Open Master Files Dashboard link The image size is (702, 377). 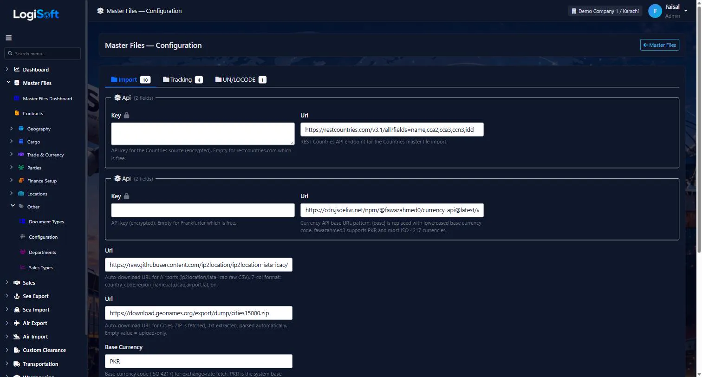click(x=47, y=98)
